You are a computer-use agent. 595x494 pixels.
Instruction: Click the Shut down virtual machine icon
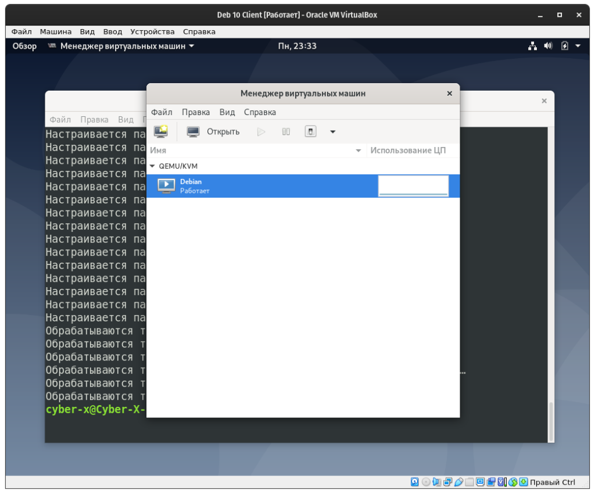point(311,131)
